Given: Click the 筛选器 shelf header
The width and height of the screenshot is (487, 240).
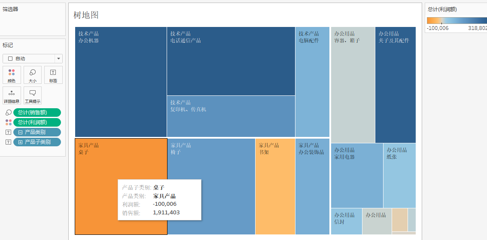Looking at the screenshot, I should point(11,9).
